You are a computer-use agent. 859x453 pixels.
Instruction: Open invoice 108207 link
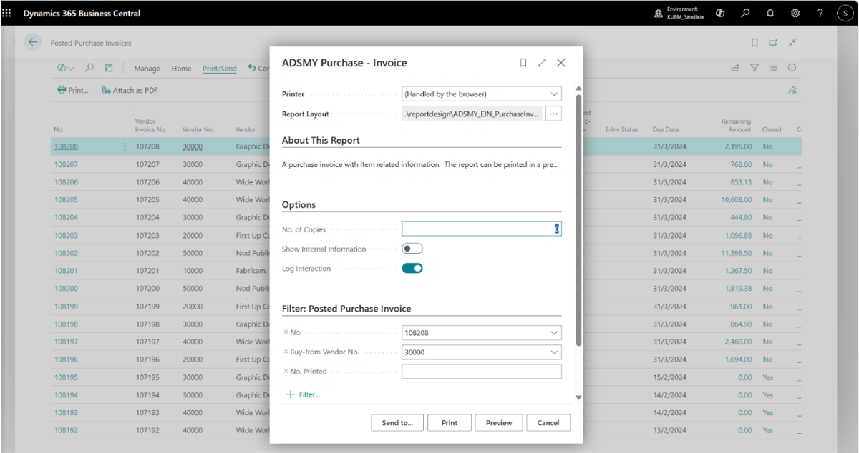pos(66,164)
